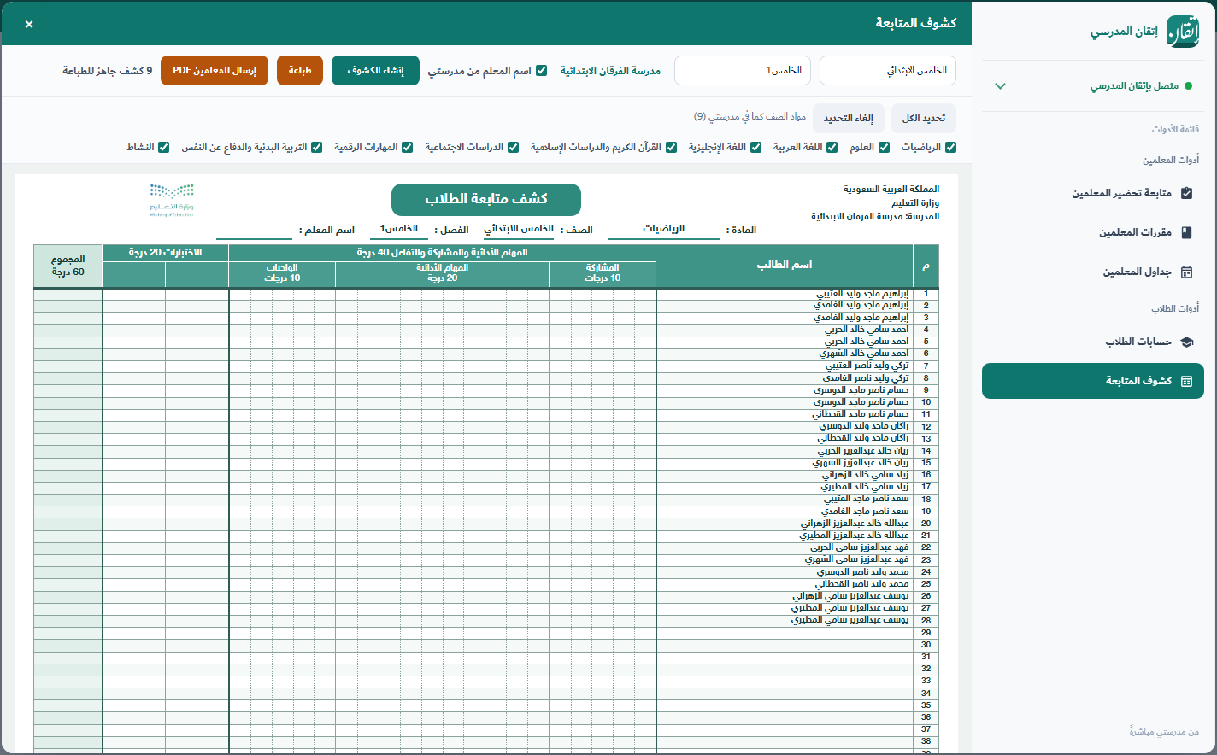
Task: Open جداول المعلمين menu item
Action: (x=1093, y=272)
